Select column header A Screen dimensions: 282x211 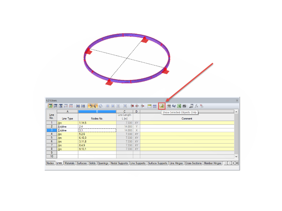(x=68, y=111)
